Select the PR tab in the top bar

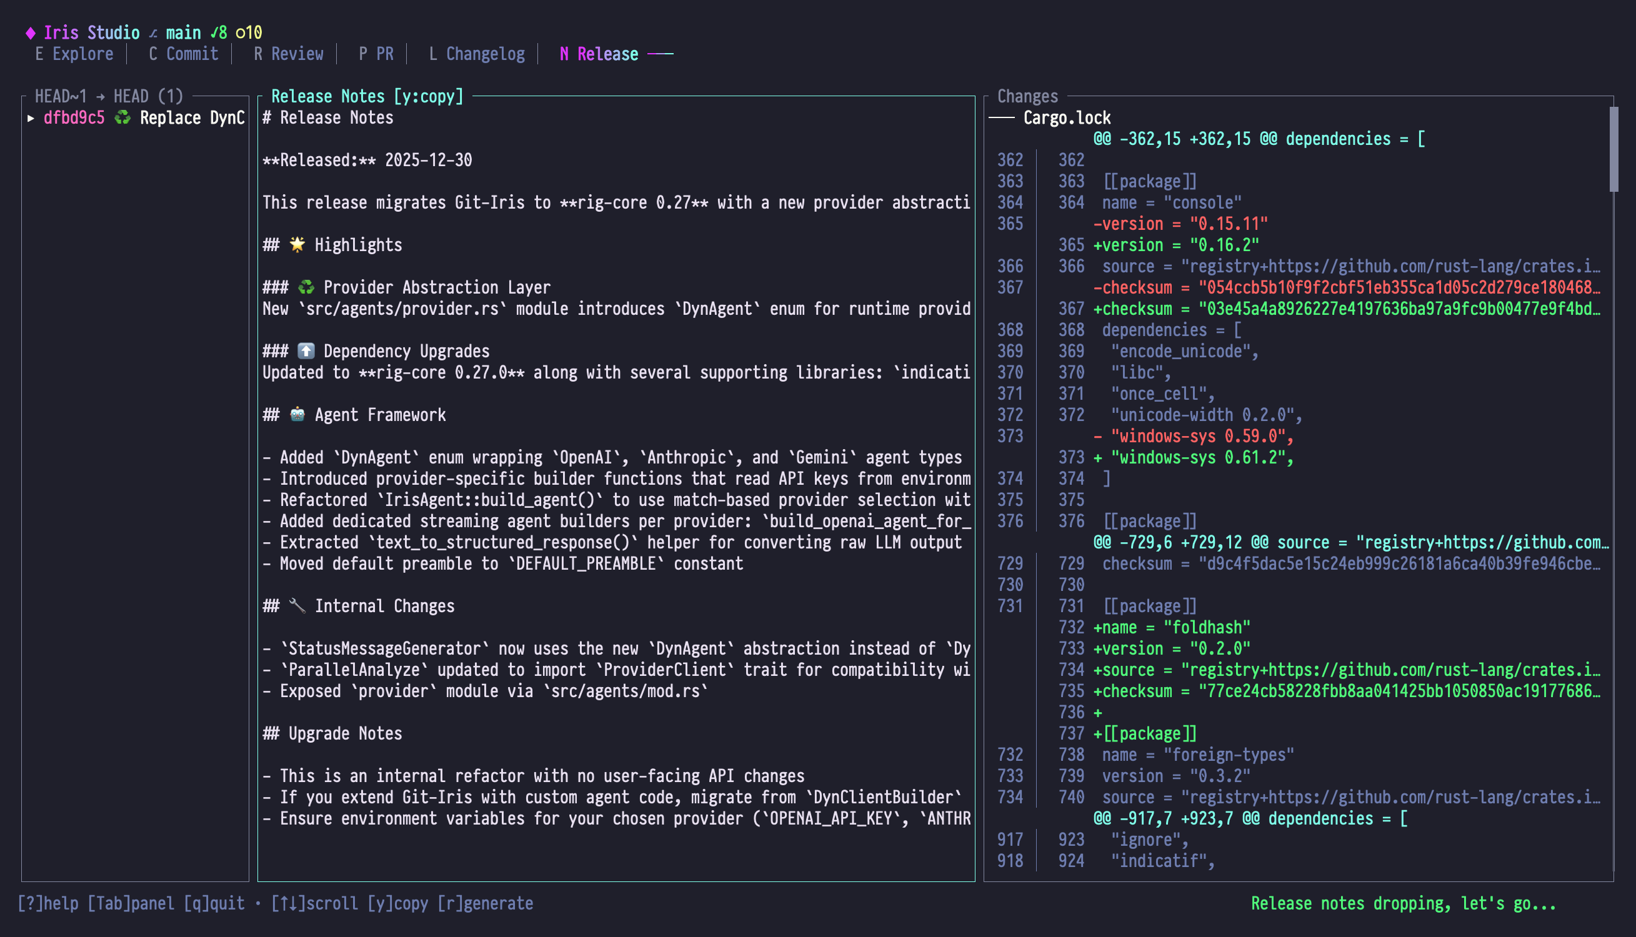coord(376,54)
